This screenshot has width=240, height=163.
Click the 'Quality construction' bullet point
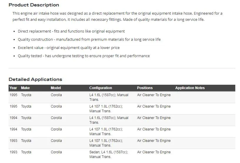tap(89, 40)
